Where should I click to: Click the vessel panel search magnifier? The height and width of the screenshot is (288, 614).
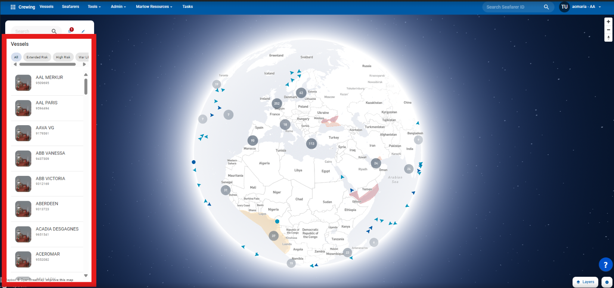click(x=54, y=31)
